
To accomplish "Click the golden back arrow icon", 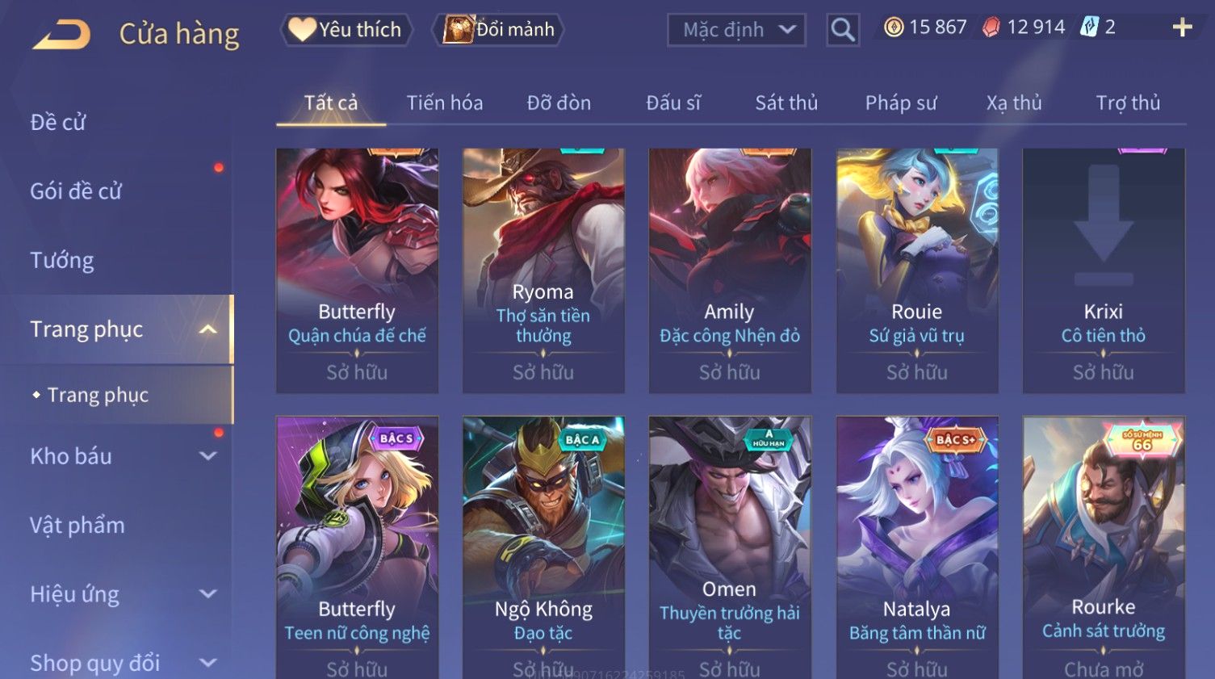I will (61, 35).
